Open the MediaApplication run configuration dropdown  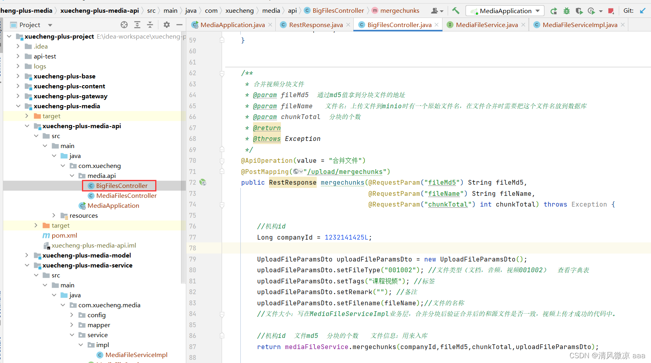pos(505,11)
